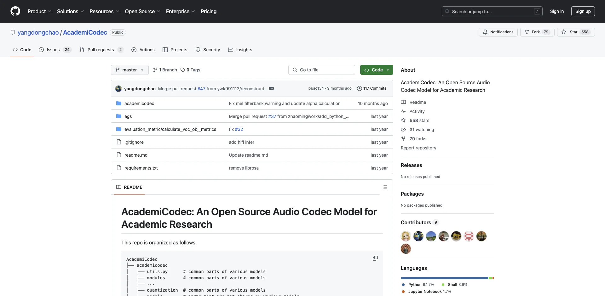View the 1 Branch link
This screenshot has width=605, height=296.
165,70
